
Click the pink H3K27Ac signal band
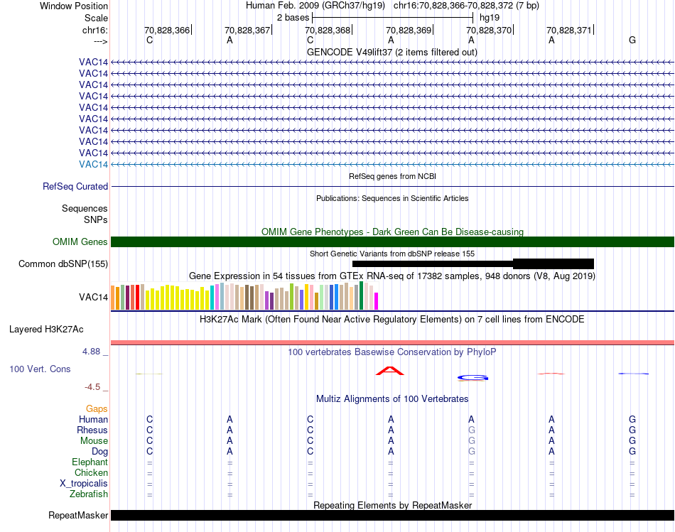pos(392,342)
